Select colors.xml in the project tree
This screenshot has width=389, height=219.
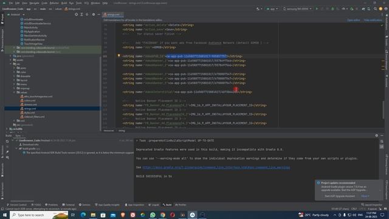(30, 100)
